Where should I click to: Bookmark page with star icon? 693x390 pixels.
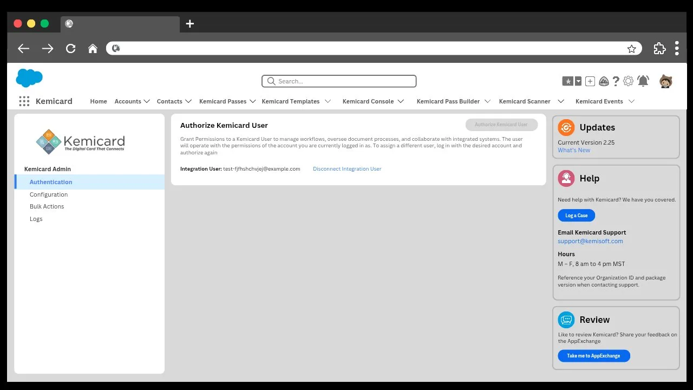(631, 49)
